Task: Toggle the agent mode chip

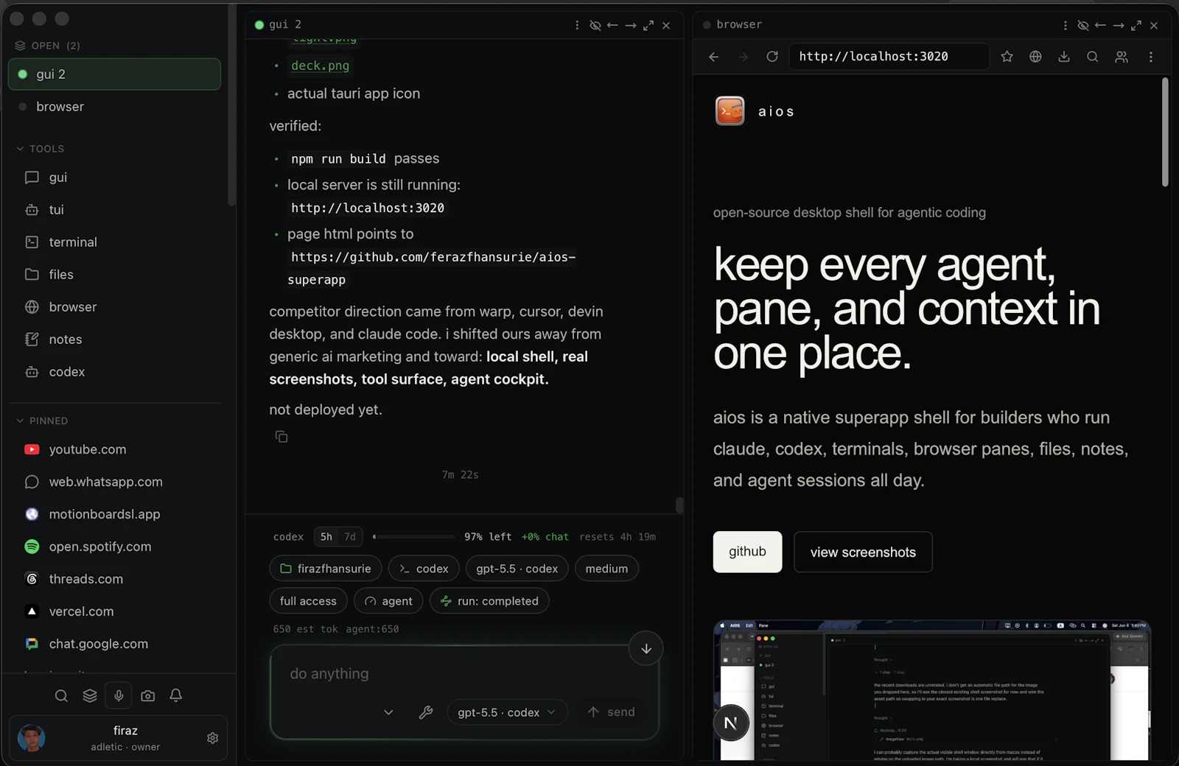Action: 388,601
